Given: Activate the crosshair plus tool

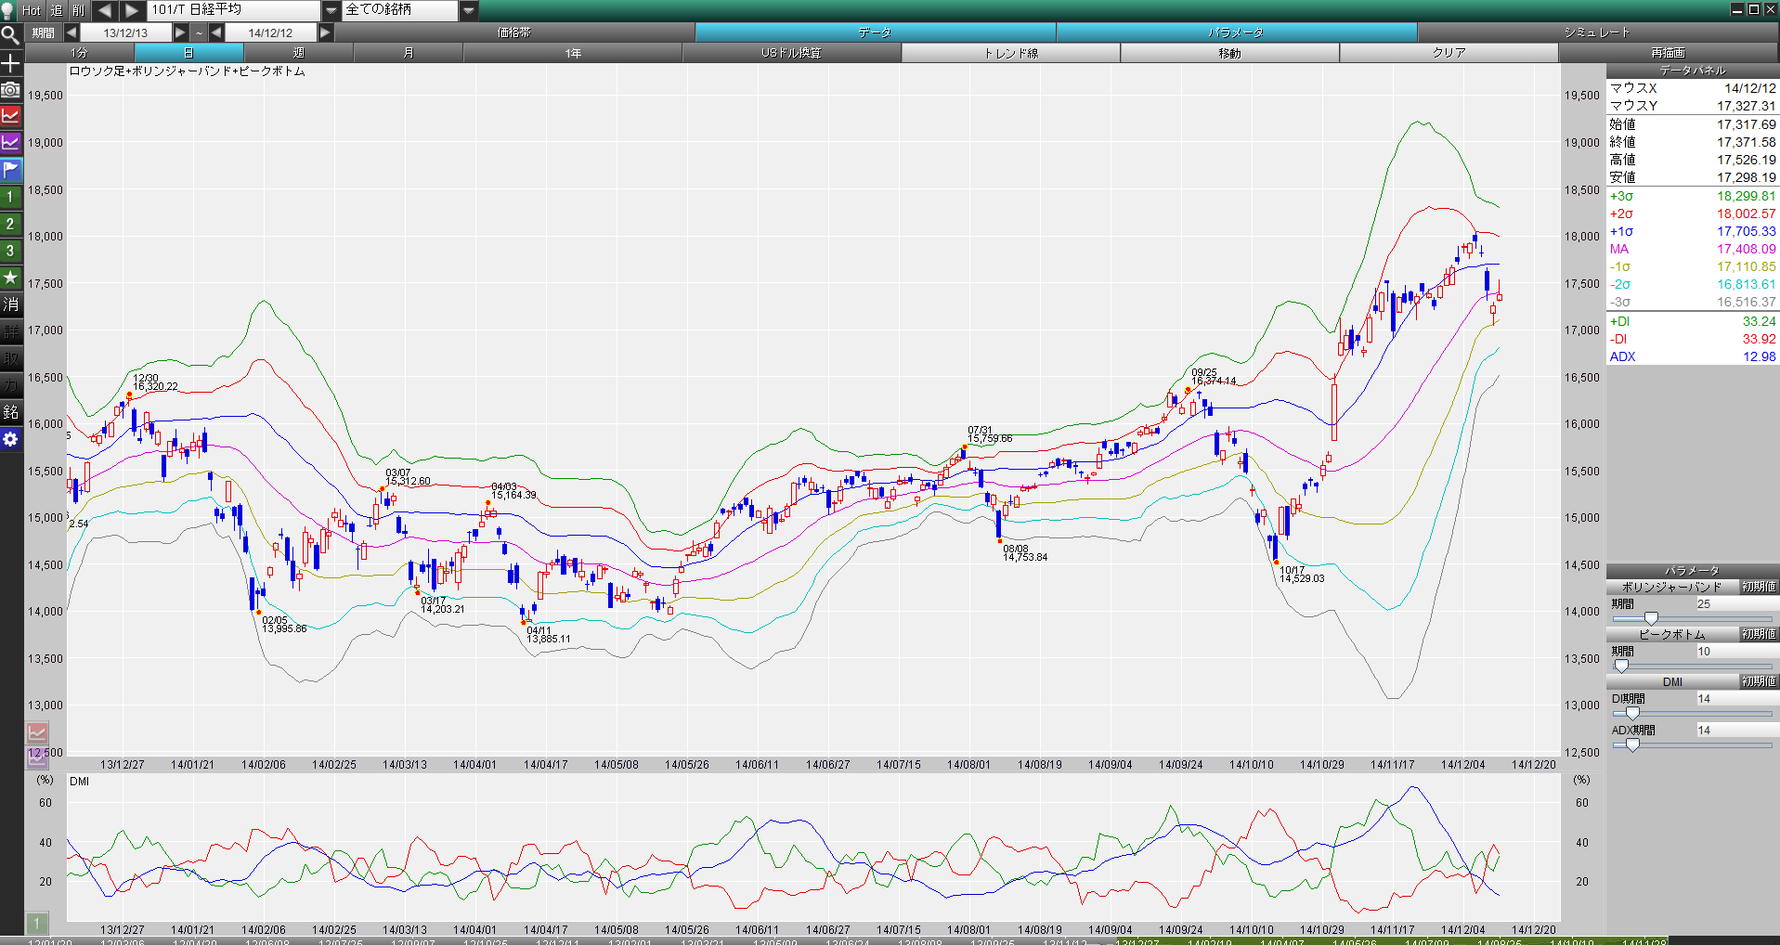Looking at the screenshot, I should (10, 63).
